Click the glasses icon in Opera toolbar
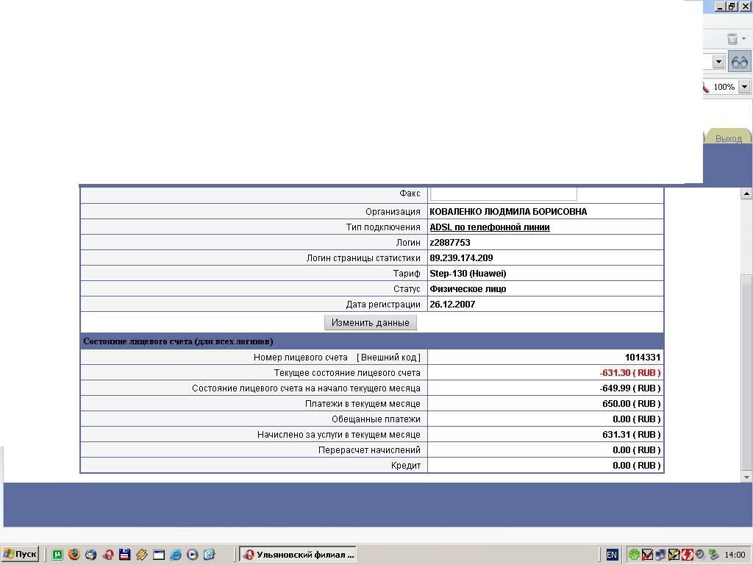 739,63
